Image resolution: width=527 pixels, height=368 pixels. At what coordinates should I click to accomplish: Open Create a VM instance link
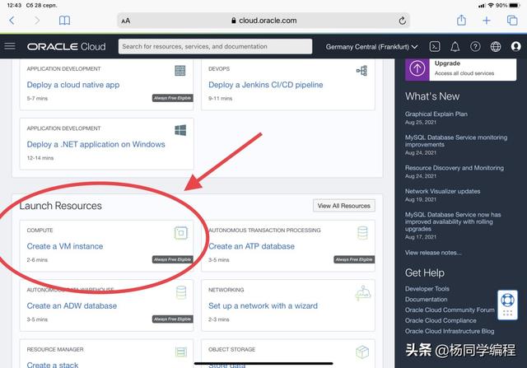[65, 246]
